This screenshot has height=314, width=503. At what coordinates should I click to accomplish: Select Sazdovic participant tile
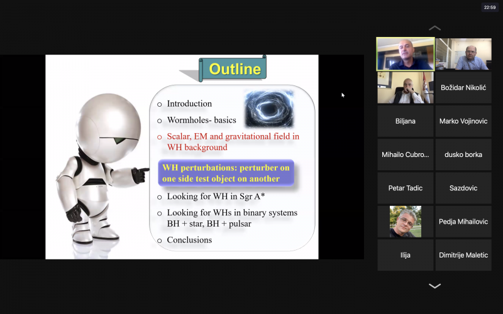tap(463, 188)
